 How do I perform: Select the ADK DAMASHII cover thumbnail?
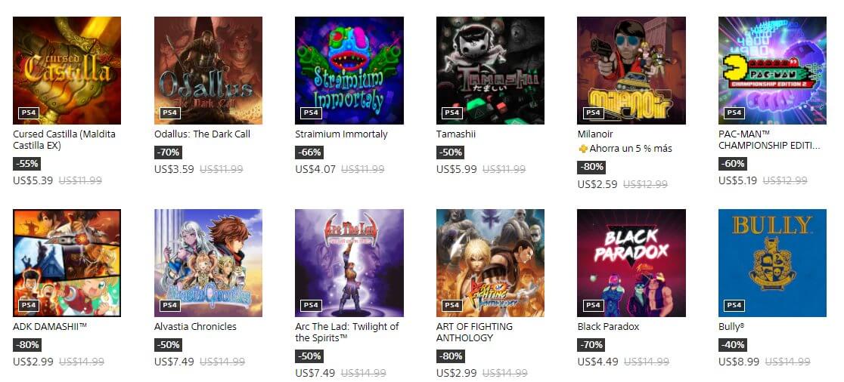tap(67, 263)
